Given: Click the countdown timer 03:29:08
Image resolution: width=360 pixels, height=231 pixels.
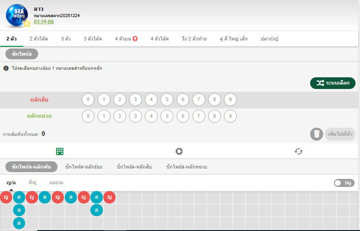Looking at the screenshot, I should pos(44,22).
